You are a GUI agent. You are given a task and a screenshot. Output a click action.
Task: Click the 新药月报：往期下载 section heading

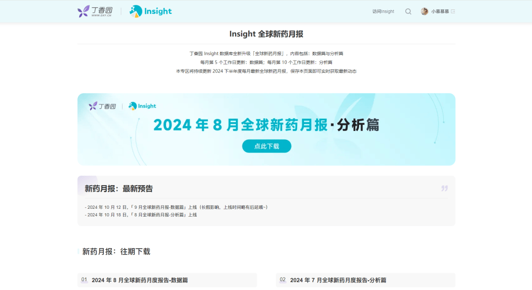pyautogui.click(x=116, y=251)
